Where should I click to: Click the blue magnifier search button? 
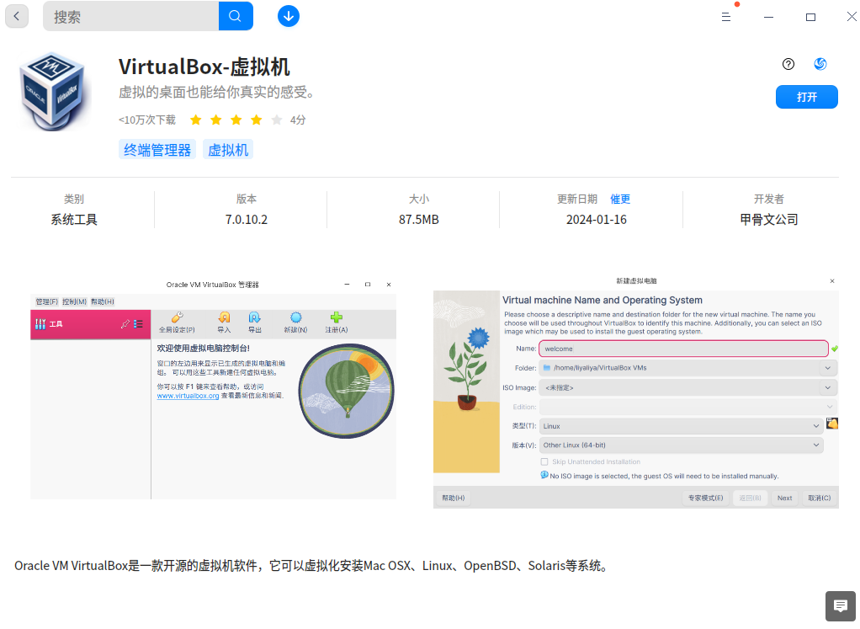pos(236,16)
